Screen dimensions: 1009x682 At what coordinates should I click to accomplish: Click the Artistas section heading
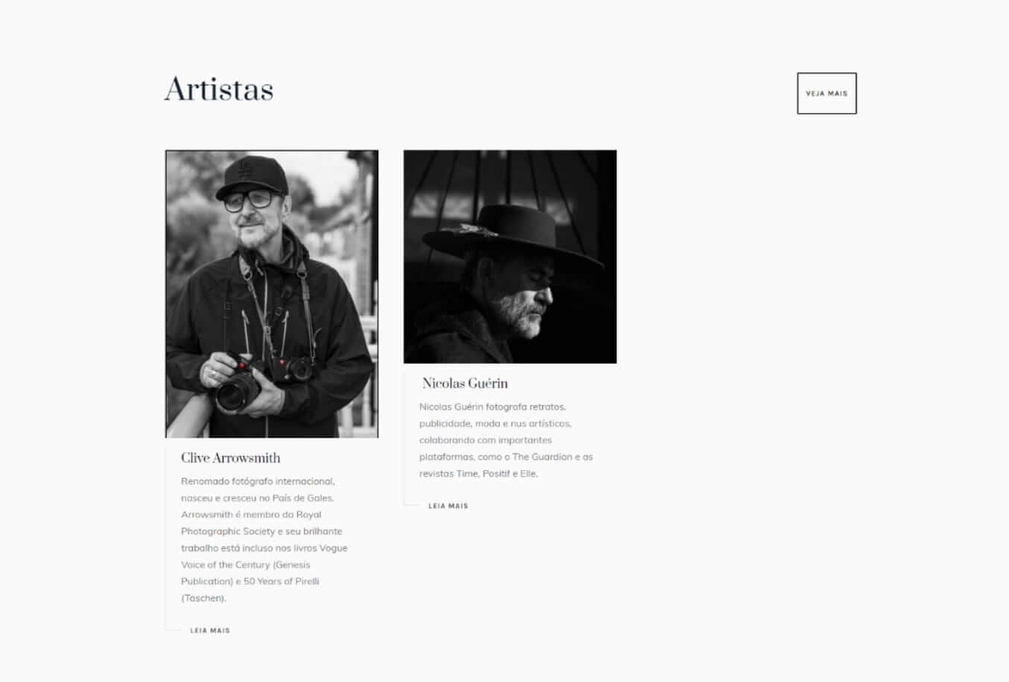tap(219, 89)
